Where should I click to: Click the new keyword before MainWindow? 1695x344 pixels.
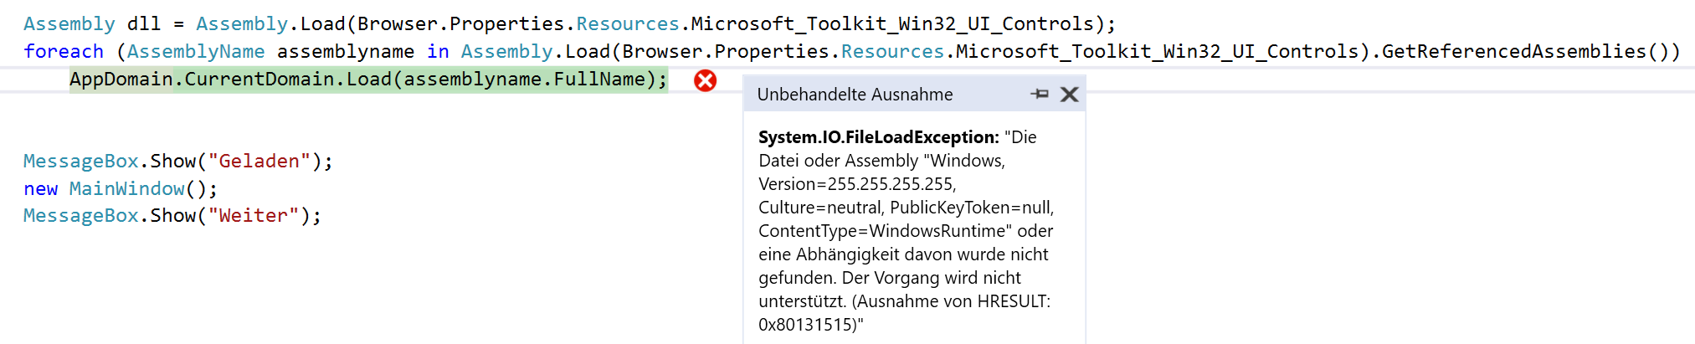click(40, 189)
